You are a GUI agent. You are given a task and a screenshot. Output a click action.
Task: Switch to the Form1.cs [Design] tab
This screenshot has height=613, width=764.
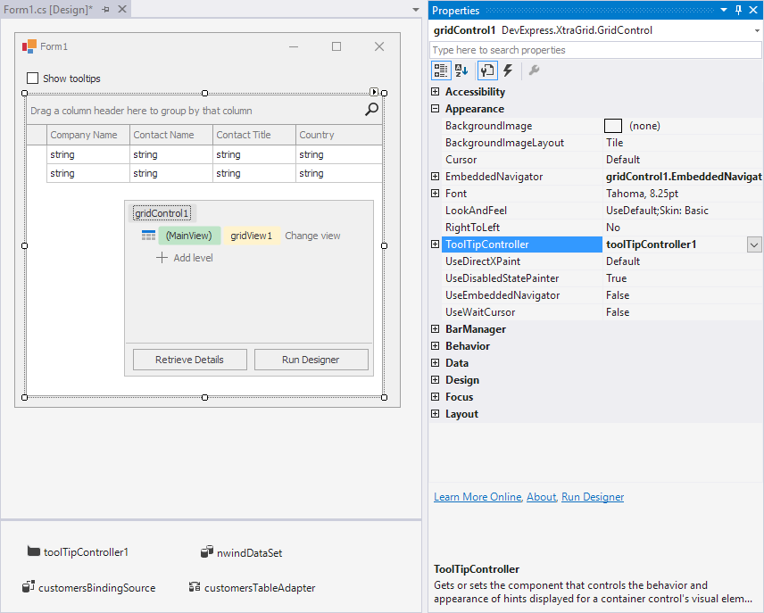coord(46,9)
